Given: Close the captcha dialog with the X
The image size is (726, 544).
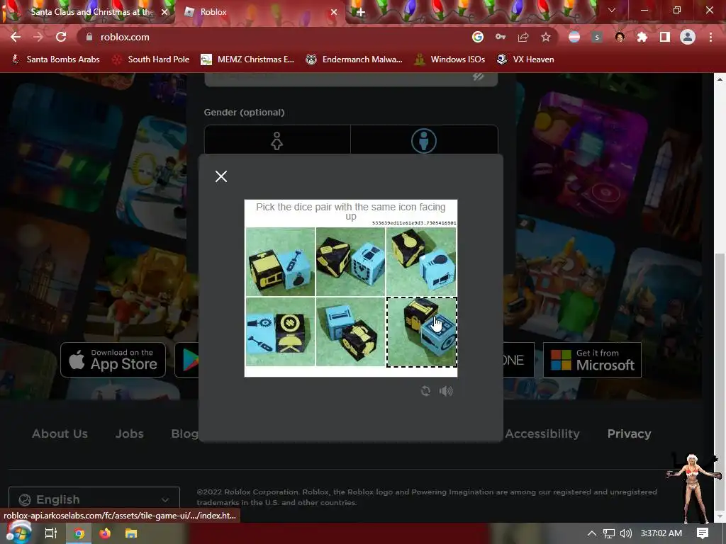Looking at the screenshot, I should click(x=221, y=176).
